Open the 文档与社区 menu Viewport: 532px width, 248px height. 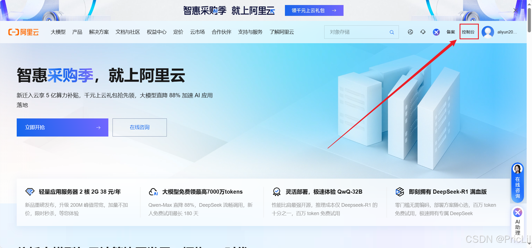[x=128, y=32]
